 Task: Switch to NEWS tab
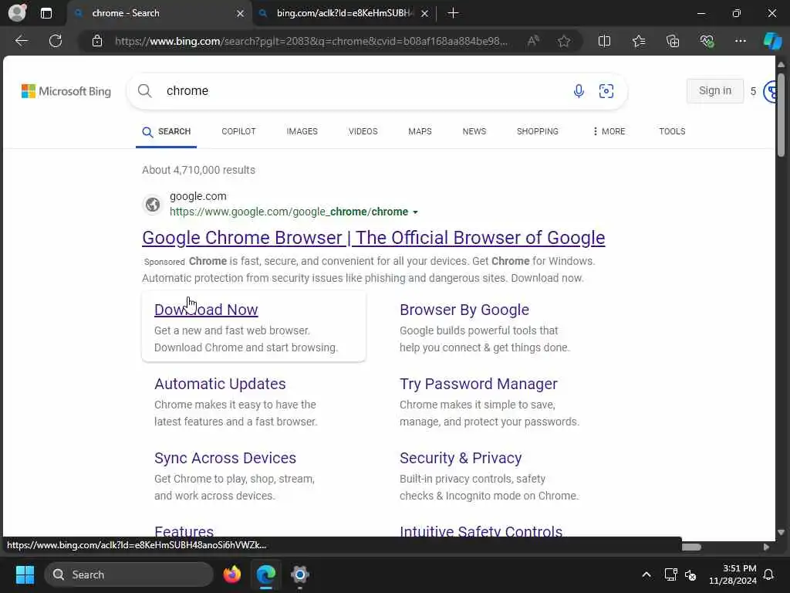click(x=474, y=131)
